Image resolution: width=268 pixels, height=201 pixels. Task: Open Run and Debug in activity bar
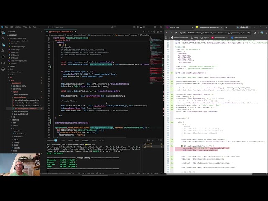[3, 51]
